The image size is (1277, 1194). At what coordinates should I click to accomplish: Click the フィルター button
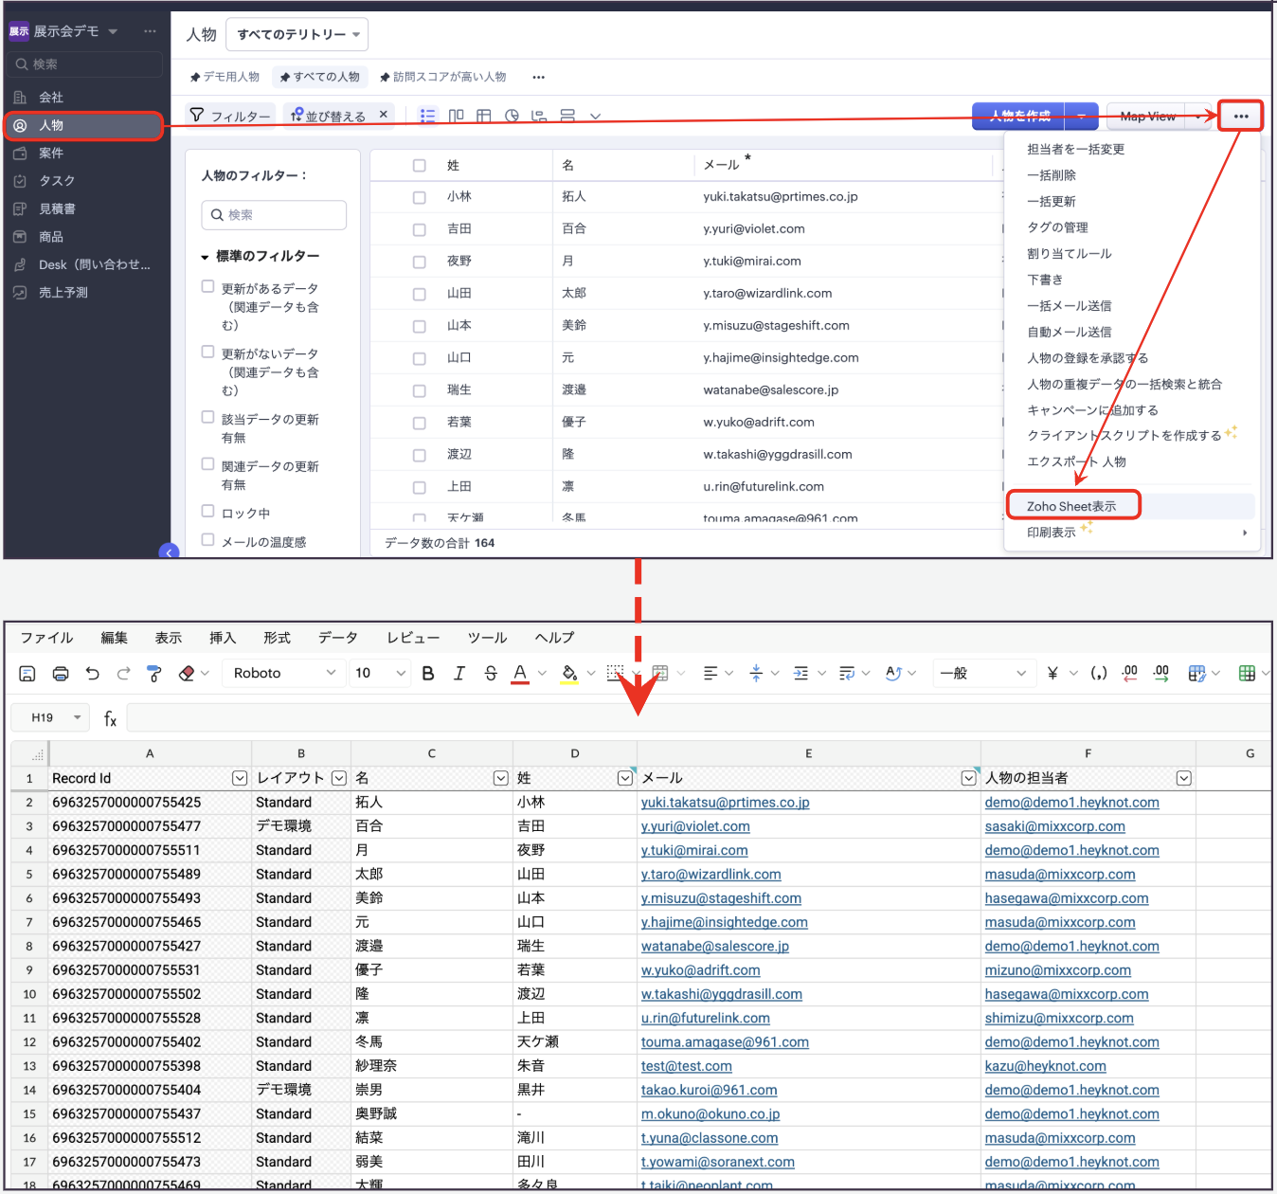pyautogui.click(x=230, y=116)
